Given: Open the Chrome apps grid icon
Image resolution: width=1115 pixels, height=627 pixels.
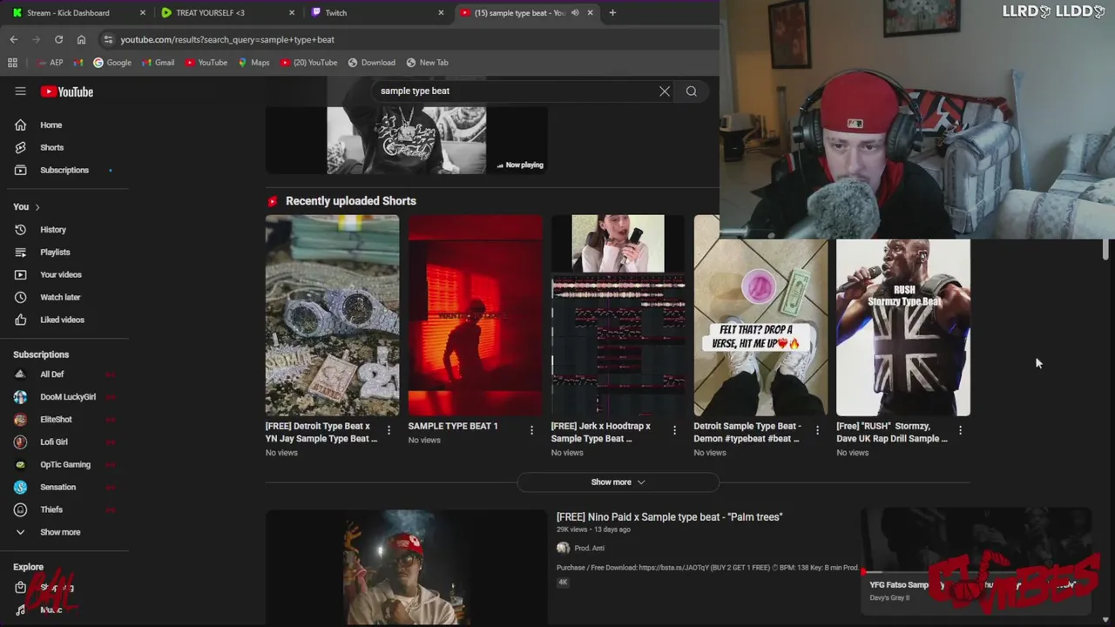Looking at the screenshot, I should pos(12,63).
